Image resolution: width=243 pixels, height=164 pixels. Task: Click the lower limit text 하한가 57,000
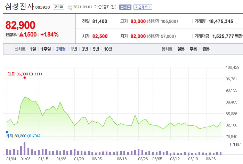161,36
